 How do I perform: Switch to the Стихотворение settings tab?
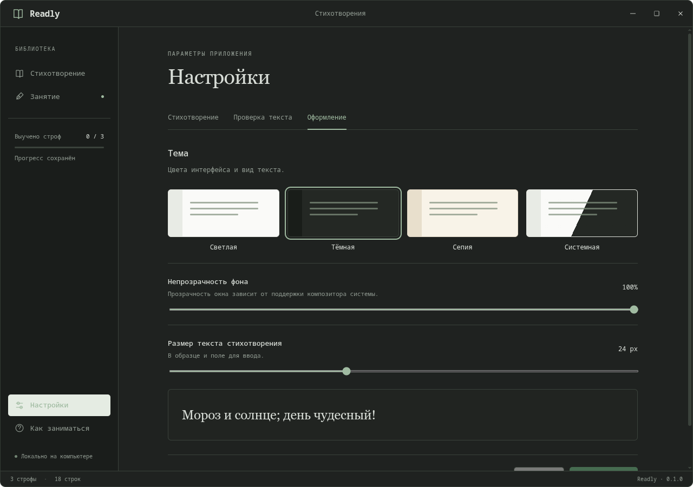pyautogui.click(x=193, y=117)
